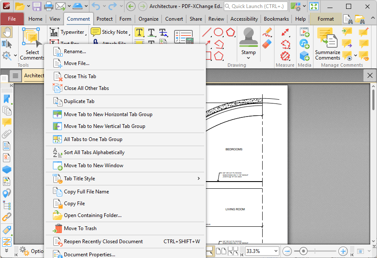Open the Redo history dropdown arrow
Image resolution: width=377 pixels, height=258 pixels.
click(x=121, y=6)
